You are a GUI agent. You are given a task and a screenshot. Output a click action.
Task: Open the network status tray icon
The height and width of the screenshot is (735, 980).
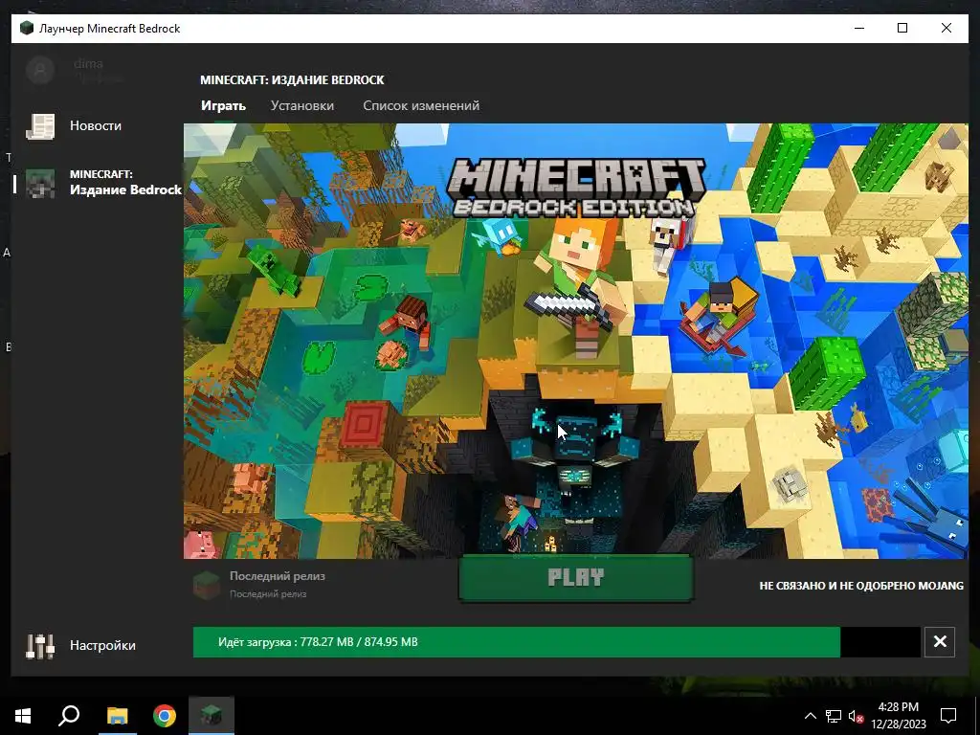point(834,716)
